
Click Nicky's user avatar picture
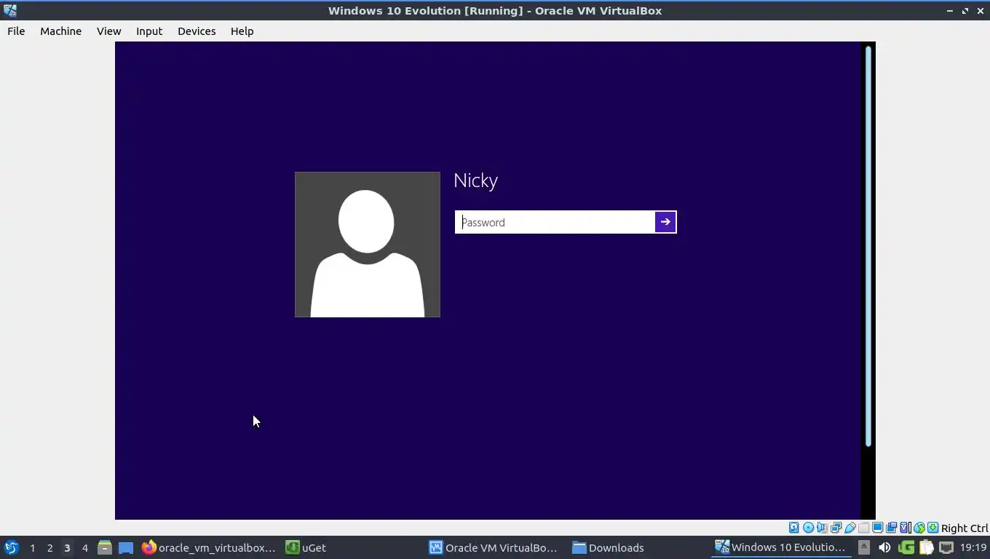pyautogui.click(x=368, y=245)
